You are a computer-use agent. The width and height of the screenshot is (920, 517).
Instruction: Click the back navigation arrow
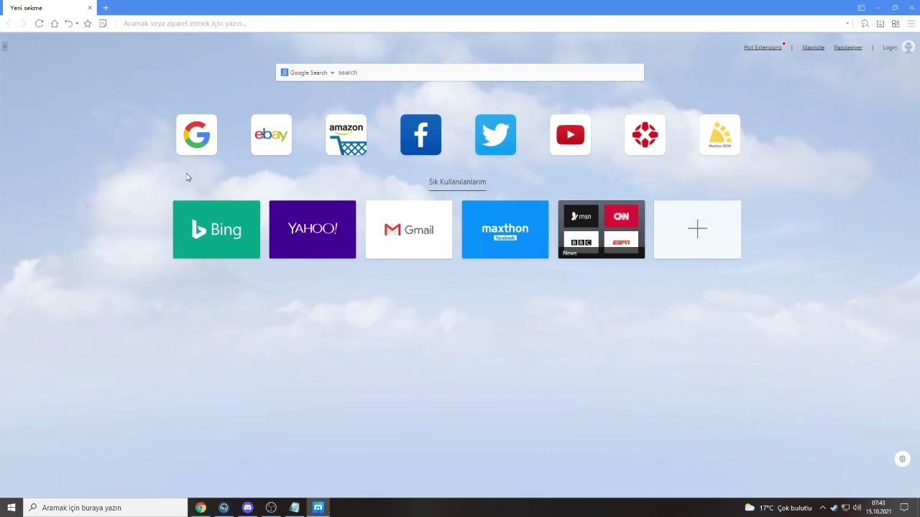(x=9, y=24)
